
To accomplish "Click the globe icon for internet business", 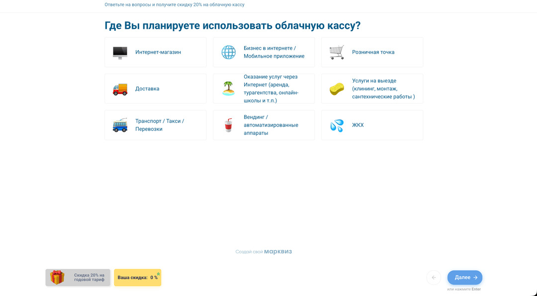I will 228,52.
